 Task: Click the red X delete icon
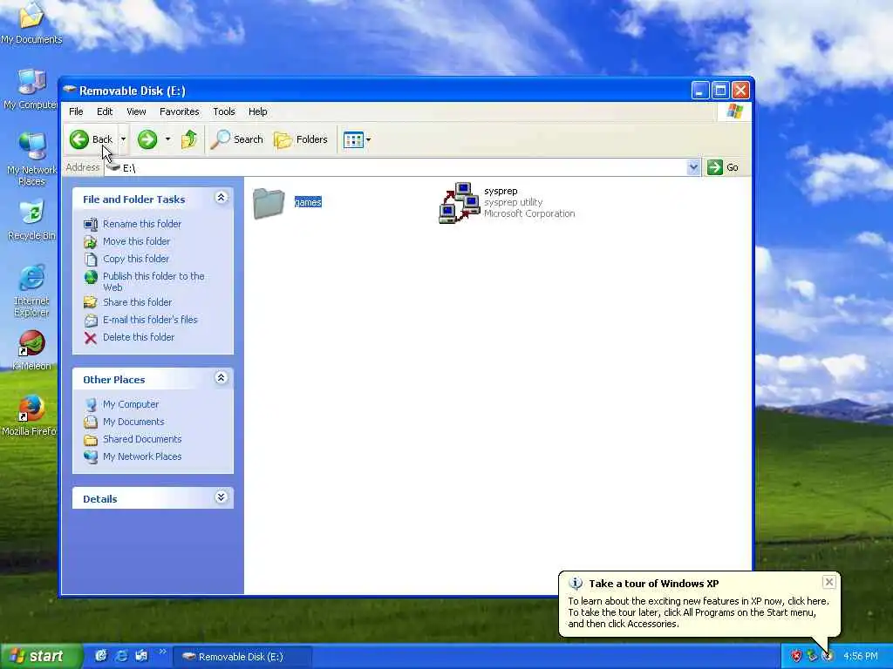tap(90, 338)
